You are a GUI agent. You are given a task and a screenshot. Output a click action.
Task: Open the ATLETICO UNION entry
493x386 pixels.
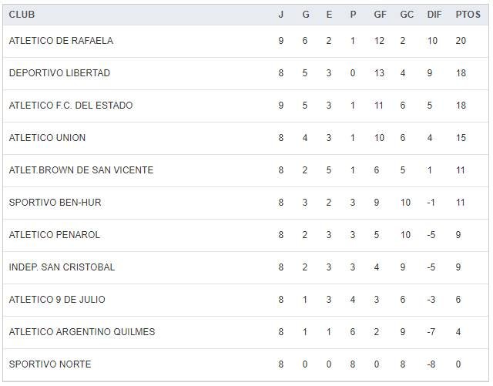coord(47,138)
